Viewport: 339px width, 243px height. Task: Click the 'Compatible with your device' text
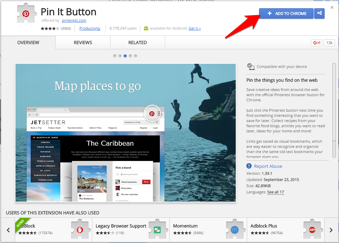[282, 67]
